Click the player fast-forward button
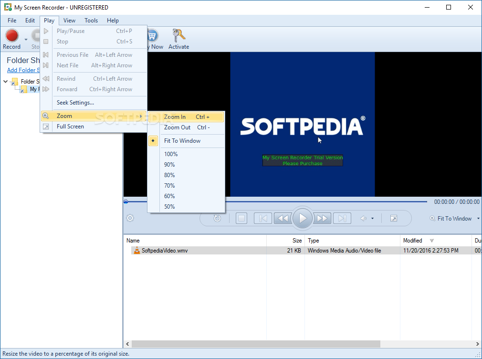This screenshot has width=482, height=359. tap(322, 219)
